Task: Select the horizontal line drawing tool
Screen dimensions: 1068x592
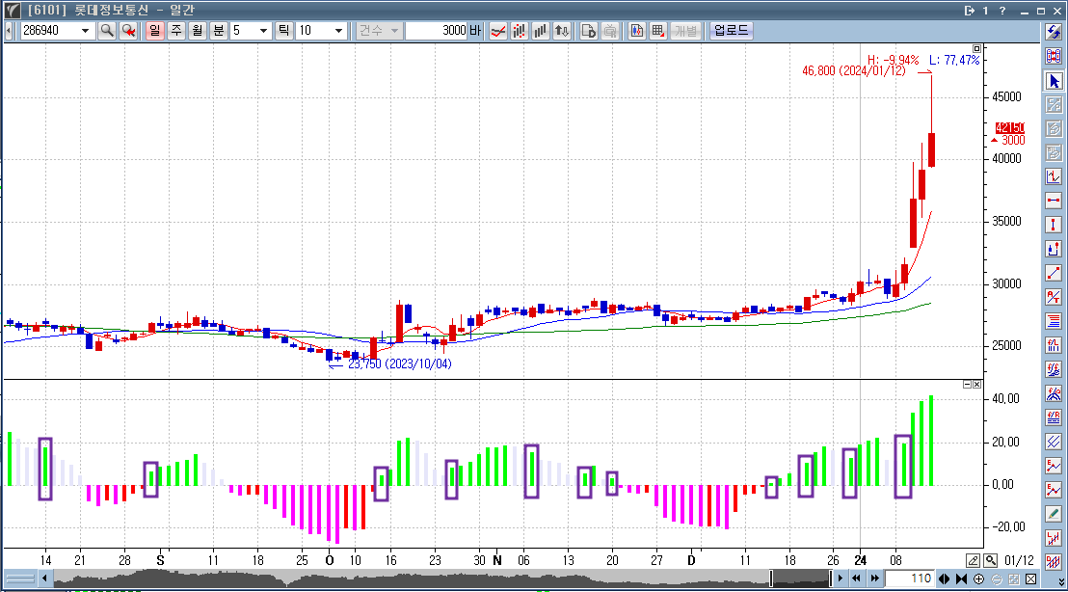Action: pyautogui.click(x=1054, y=201)
